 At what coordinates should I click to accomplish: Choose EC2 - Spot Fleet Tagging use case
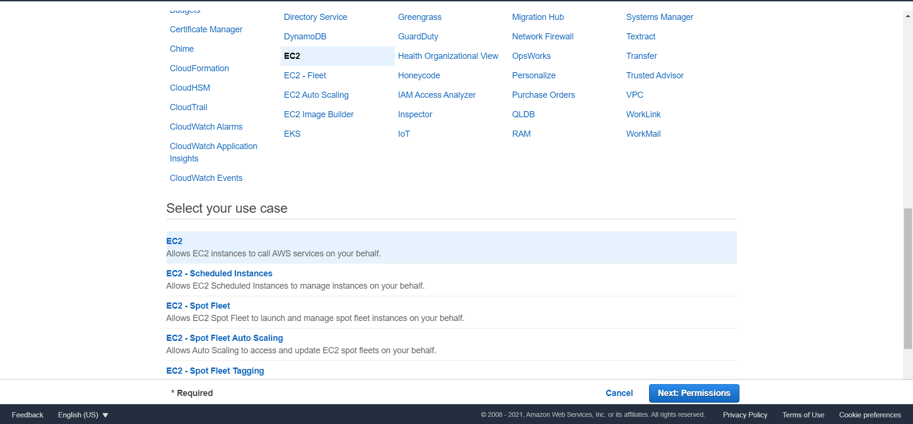pos(215,371)
